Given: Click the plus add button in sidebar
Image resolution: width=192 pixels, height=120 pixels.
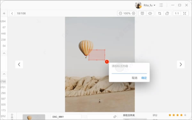Looking at the screenshot, I should coord(4,13).
